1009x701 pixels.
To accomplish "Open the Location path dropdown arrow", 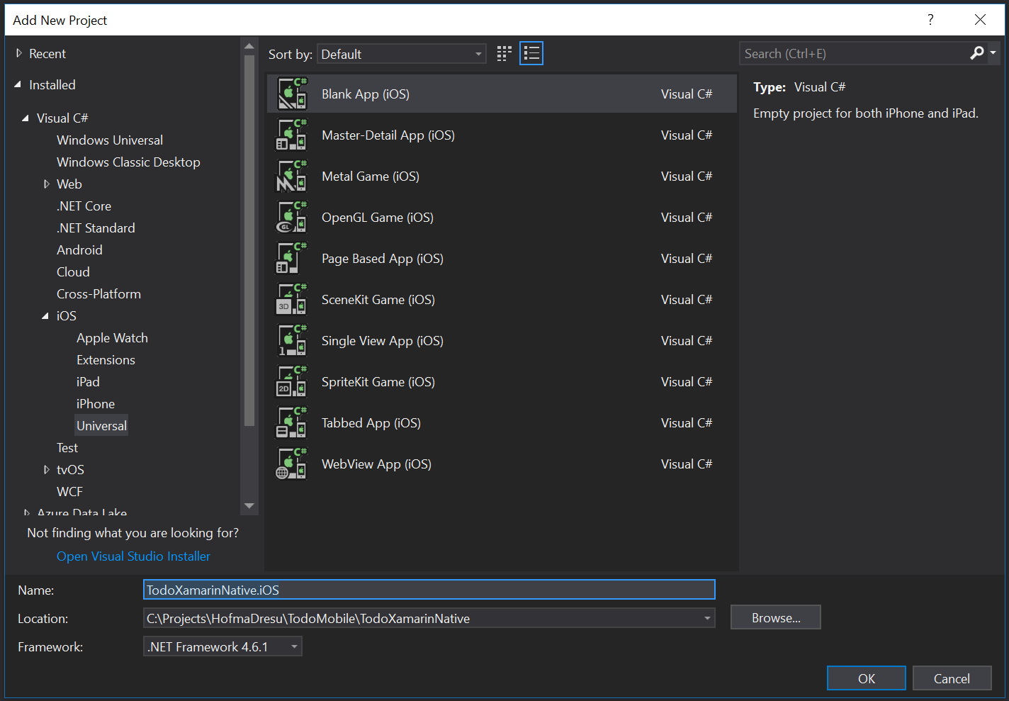I will click(x=706, y=618).
